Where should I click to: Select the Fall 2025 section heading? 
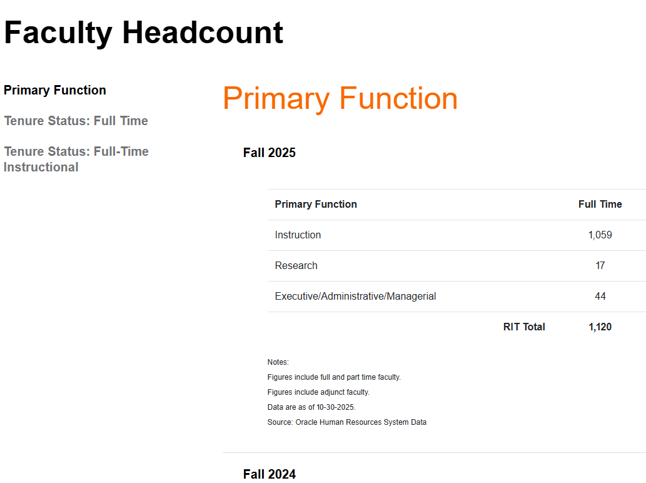[x=270, y=153]
